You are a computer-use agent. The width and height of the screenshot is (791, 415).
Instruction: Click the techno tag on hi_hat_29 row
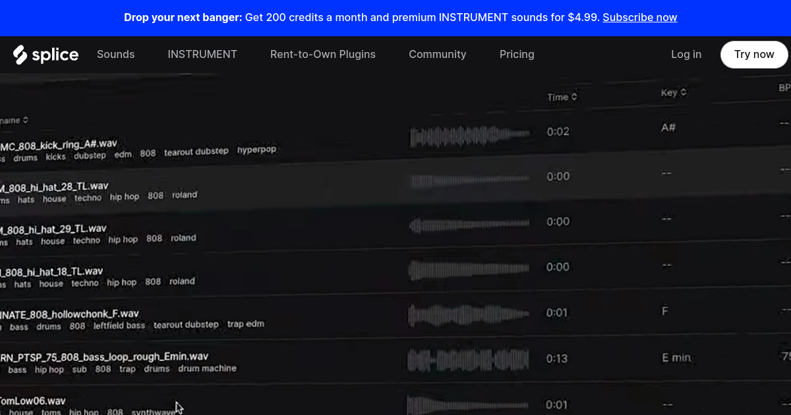pyautogui.click(x=86, y=240)
